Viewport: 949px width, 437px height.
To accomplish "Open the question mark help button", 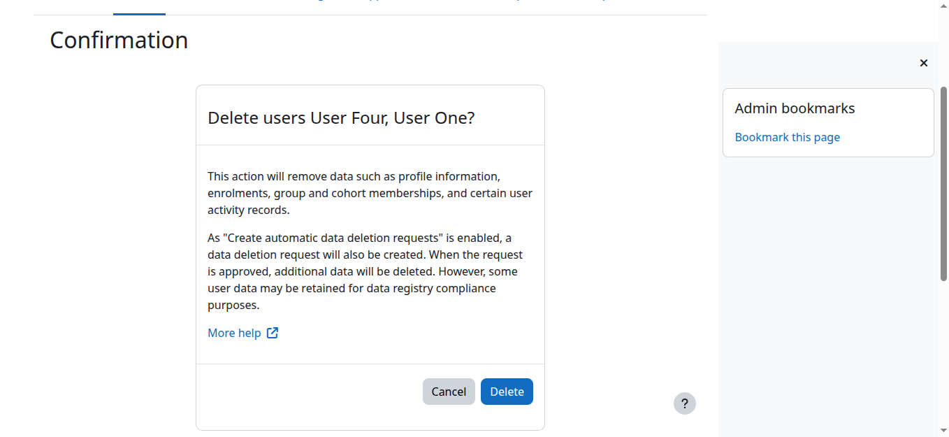I will [684, 403].
